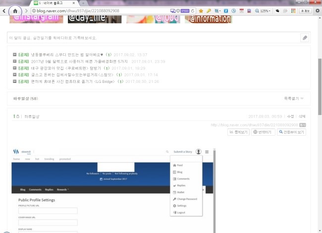Viewport: 322px width, 233px height.
Task: Click the 번역하기 translate button
Action: point(264,132)
